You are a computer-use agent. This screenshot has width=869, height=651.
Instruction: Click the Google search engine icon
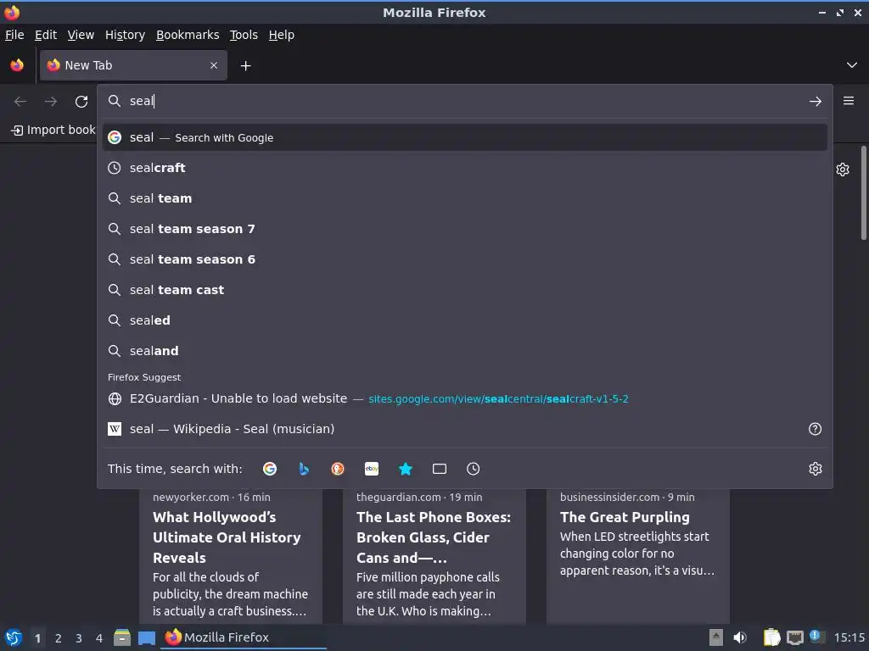(x=270, y=469)
